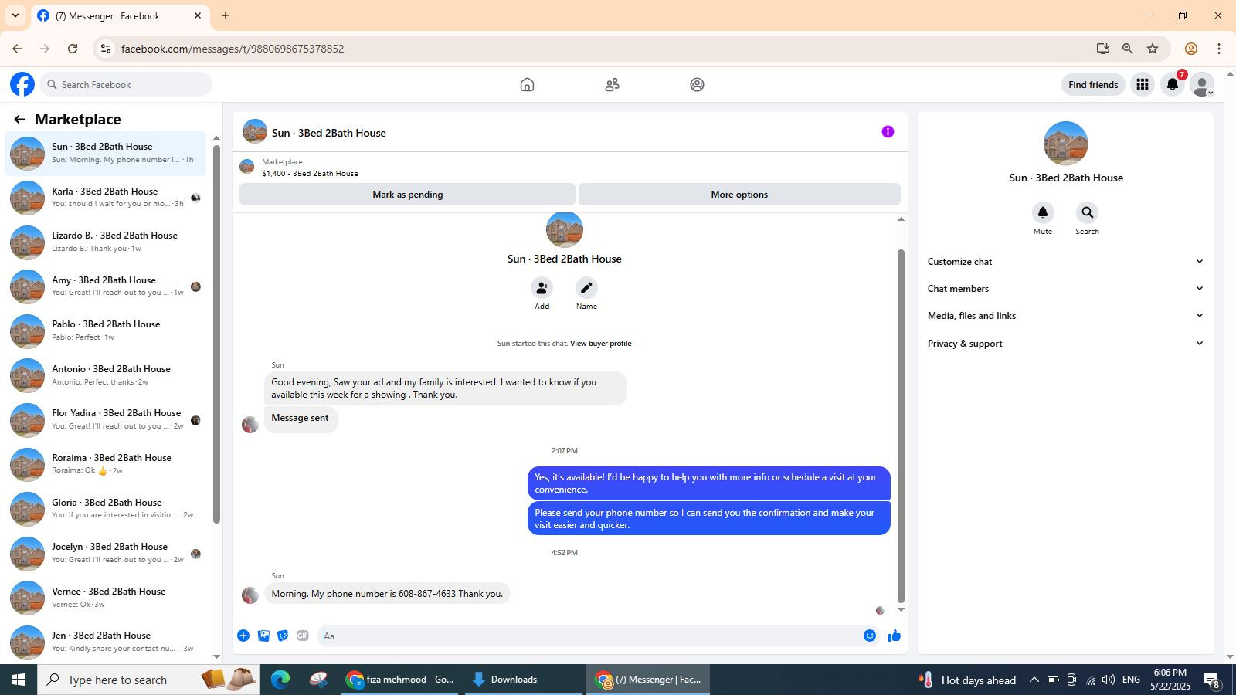This screenshot has width=1236, height=695.
Task: Open the emoji picker in composer
Action: (870, 636)
